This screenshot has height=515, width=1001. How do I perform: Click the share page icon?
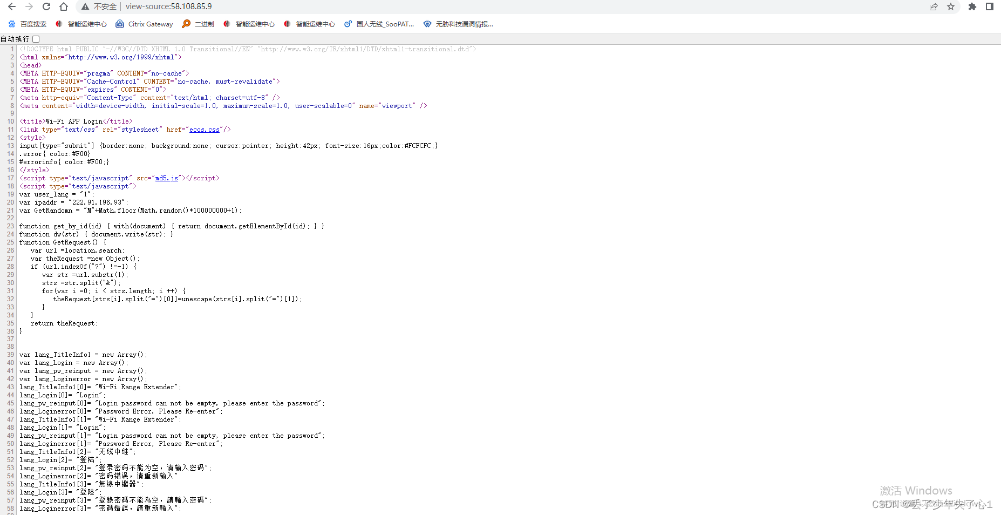[934, 6]
